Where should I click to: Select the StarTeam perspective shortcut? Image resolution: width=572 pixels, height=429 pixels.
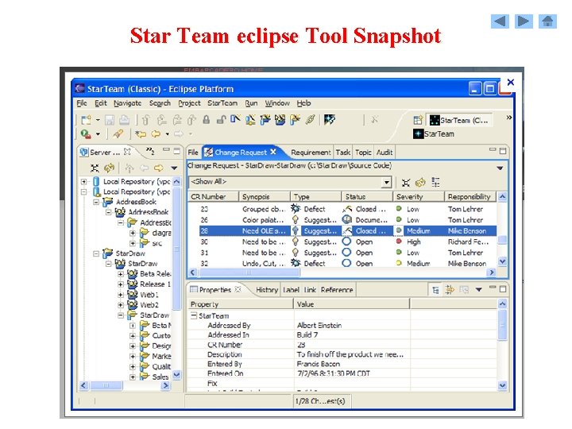434,134
